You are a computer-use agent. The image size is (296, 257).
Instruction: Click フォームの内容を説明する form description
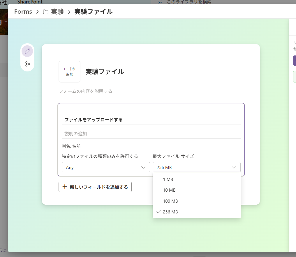click(86, 91)
